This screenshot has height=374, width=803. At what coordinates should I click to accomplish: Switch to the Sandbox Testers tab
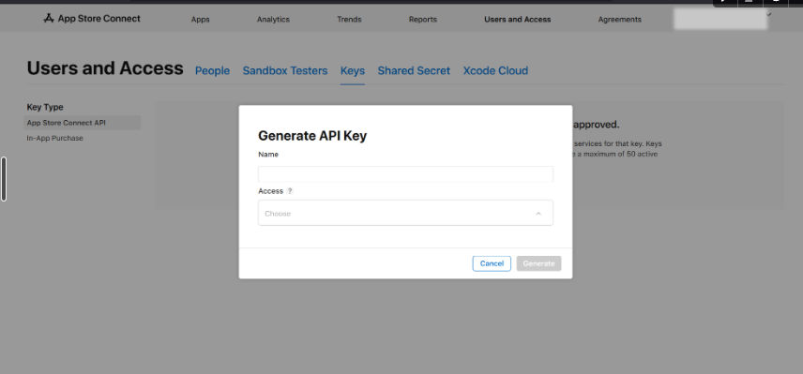[x=285, y=70]
